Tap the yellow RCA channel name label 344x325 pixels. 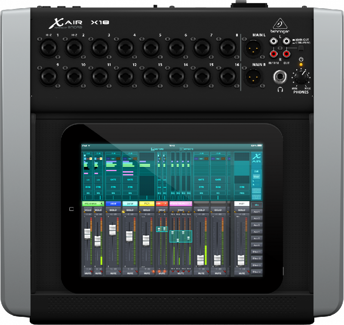click(147, 203)
